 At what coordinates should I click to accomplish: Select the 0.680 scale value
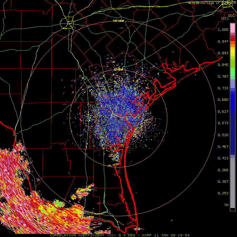[223, 100]
